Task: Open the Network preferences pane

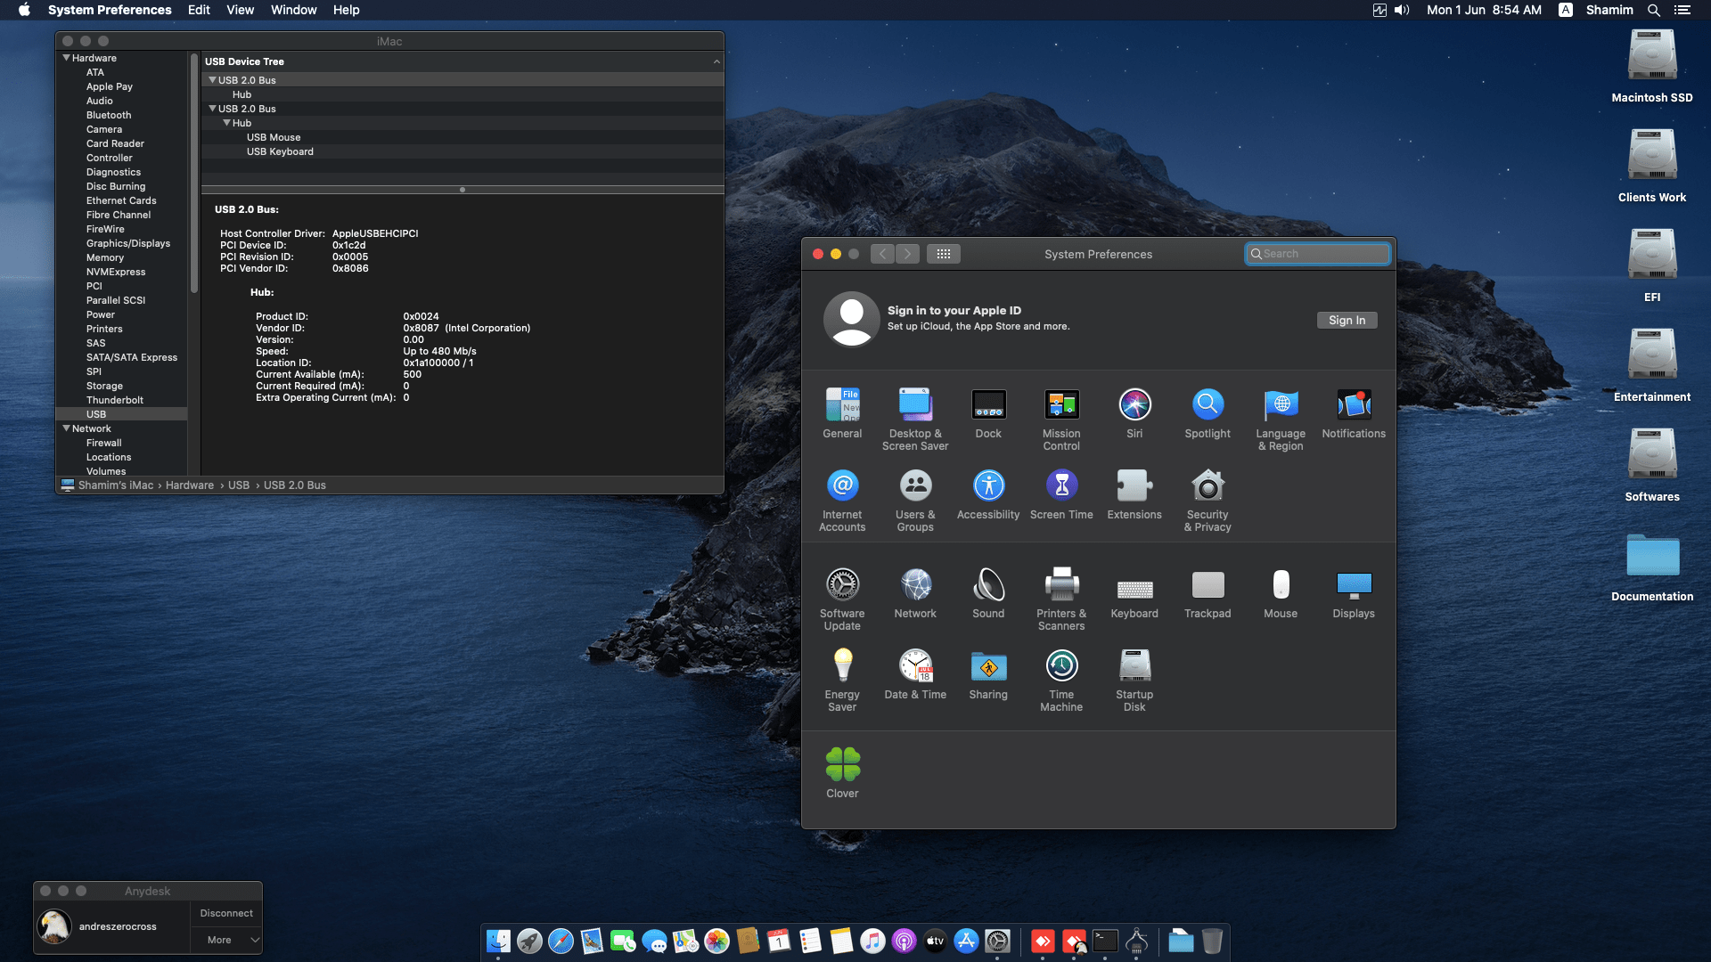Action: [915, 593]
